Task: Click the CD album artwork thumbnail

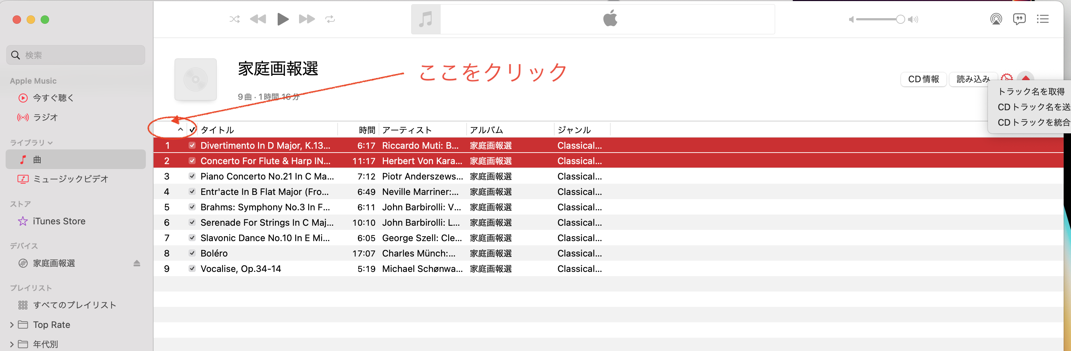Action: pyautogui.click(x=195, y=79)
